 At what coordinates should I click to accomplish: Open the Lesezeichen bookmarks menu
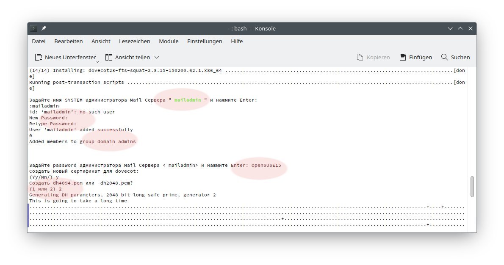[134, 41]
